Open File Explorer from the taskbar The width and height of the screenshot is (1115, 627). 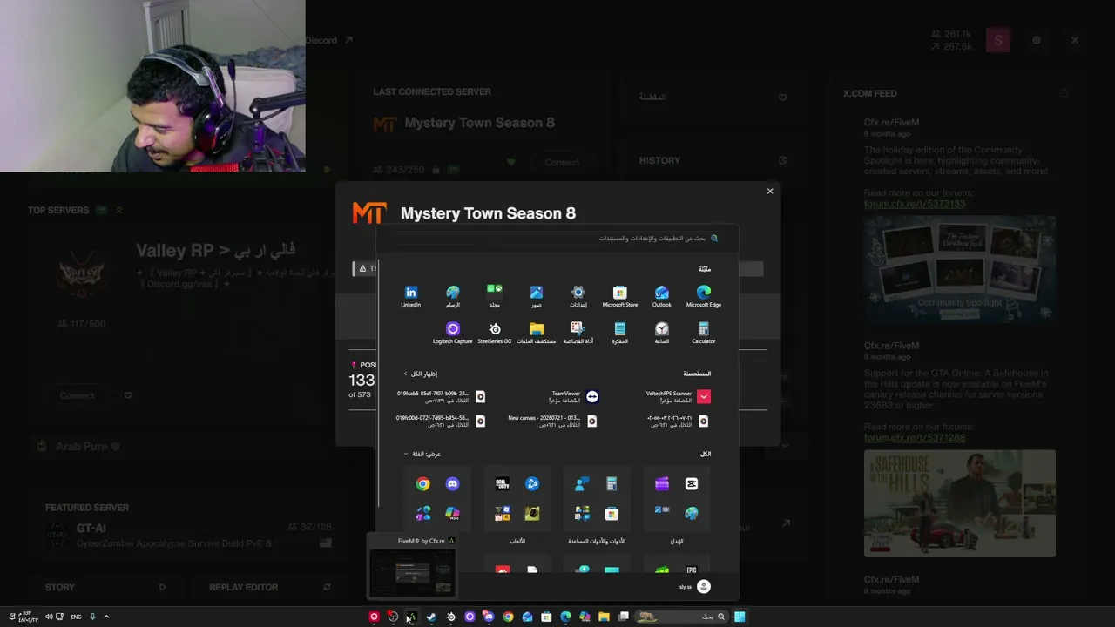(x=604, y=617)
